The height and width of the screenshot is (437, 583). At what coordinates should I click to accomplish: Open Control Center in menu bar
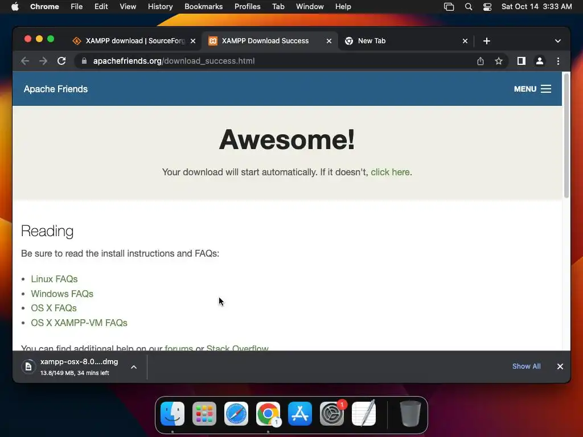(487, 7)
